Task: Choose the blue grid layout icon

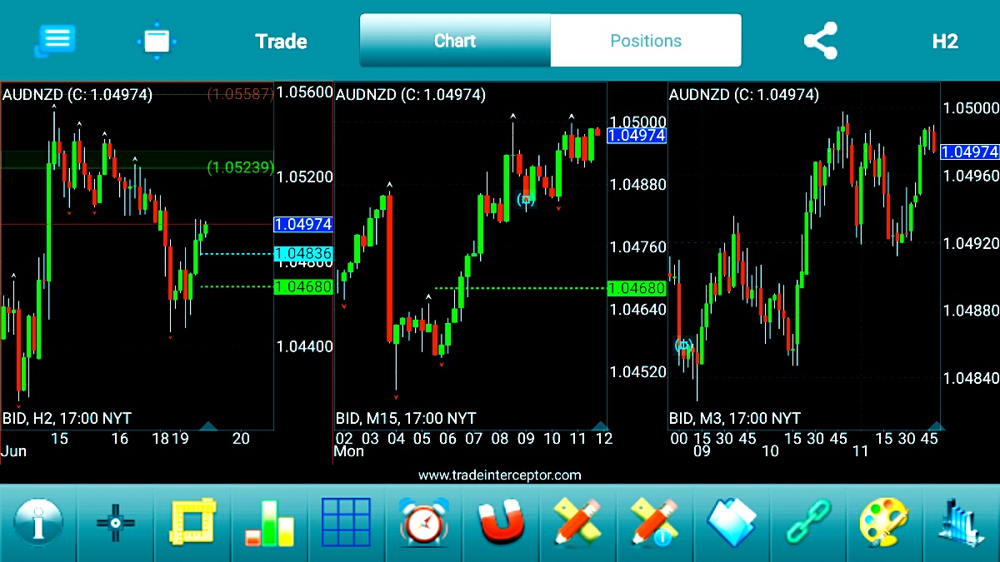Action: pyautogui.click(x=346, y=523)
